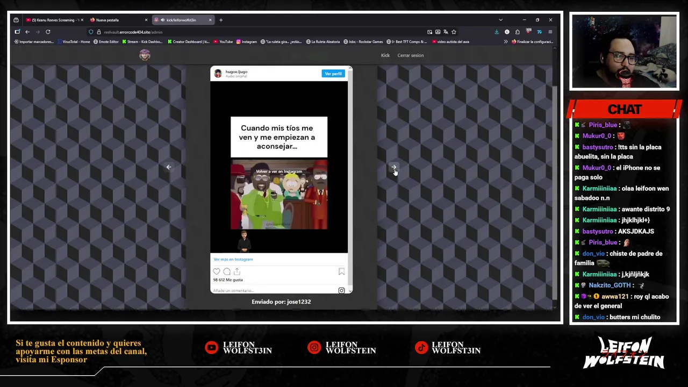This screenshot has height=387, width=688.
Task: Show more bookmarks with the double chevron
Action: [505, 41]
